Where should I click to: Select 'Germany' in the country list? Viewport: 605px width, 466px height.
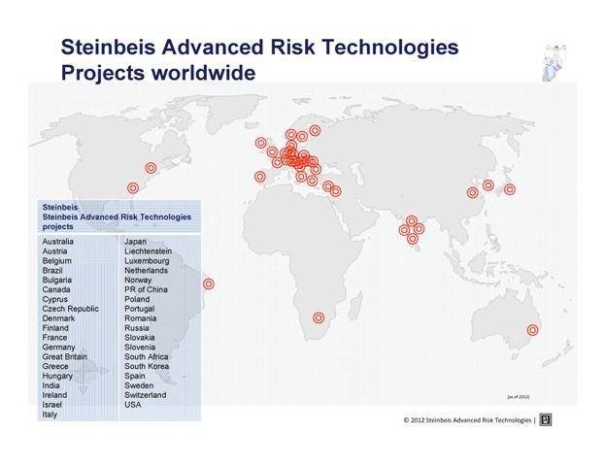click(58, 348)
